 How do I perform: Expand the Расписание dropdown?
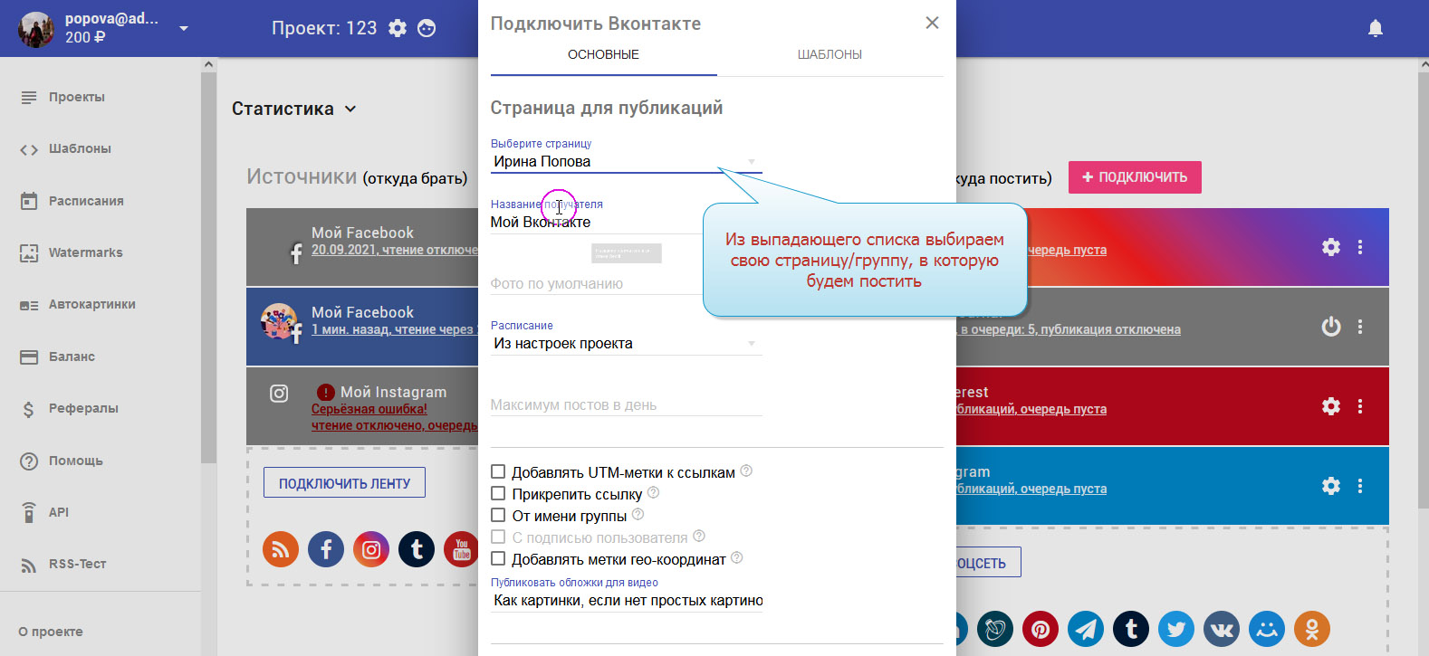coord(625,344)
